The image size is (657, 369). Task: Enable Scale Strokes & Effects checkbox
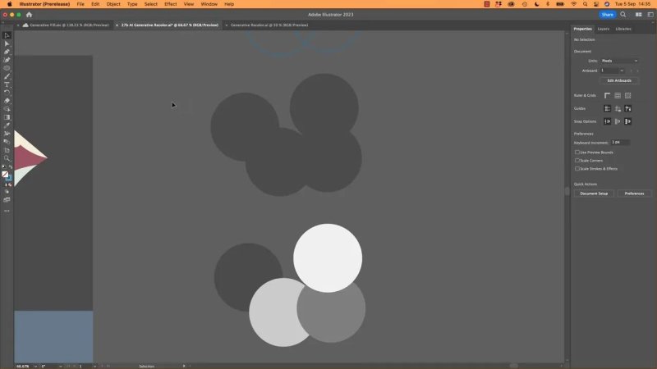577,169
